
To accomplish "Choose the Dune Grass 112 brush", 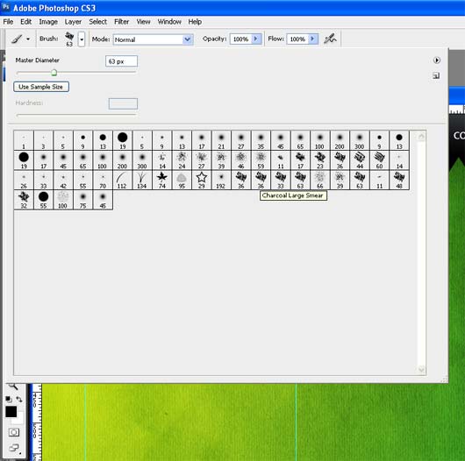I will click(x=122, y=180).
